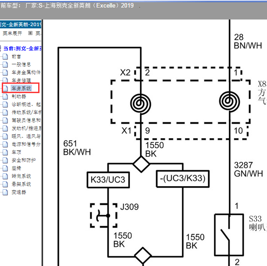Click the K33/UC3 box in diagram
This screenshot has width=267, height=266.
click(108, 180)
